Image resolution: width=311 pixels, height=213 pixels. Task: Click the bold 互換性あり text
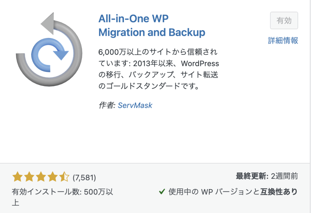tap(279, 192)
